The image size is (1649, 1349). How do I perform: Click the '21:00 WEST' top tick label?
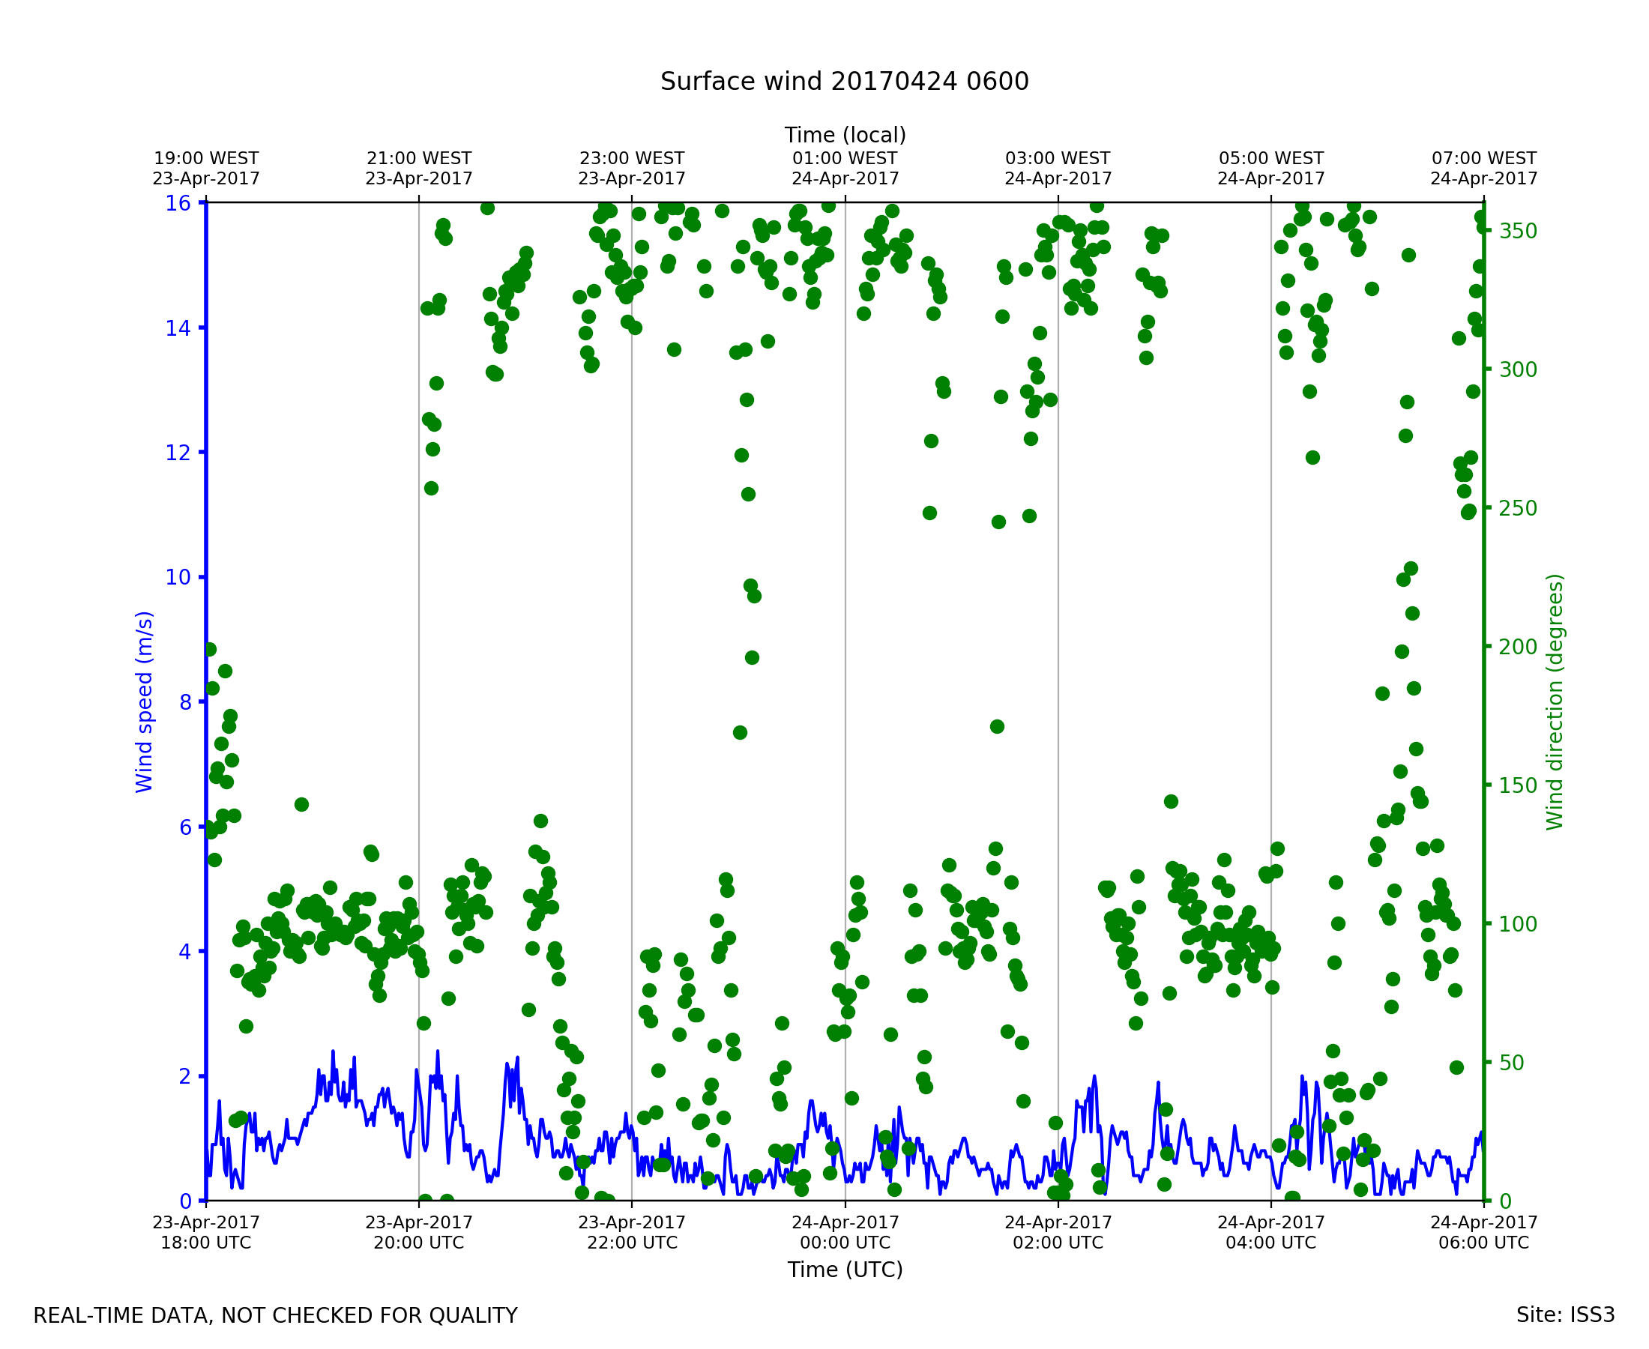[419, 160]
